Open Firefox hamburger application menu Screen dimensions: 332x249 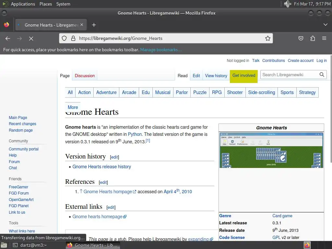tap(324, 38)
